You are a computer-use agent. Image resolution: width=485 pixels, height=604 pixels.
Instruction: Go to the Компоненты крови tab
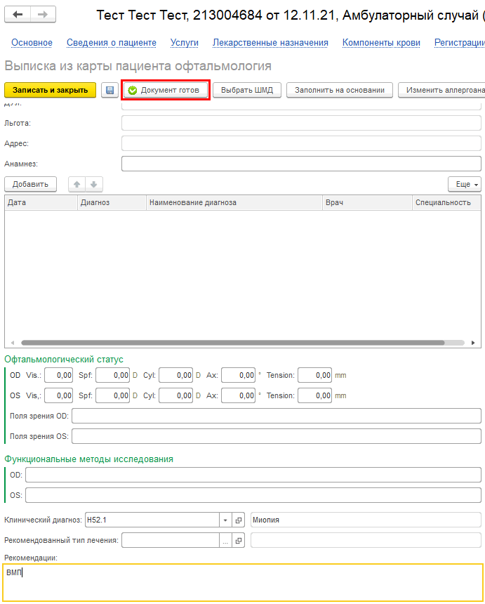[x=381, y=43]
